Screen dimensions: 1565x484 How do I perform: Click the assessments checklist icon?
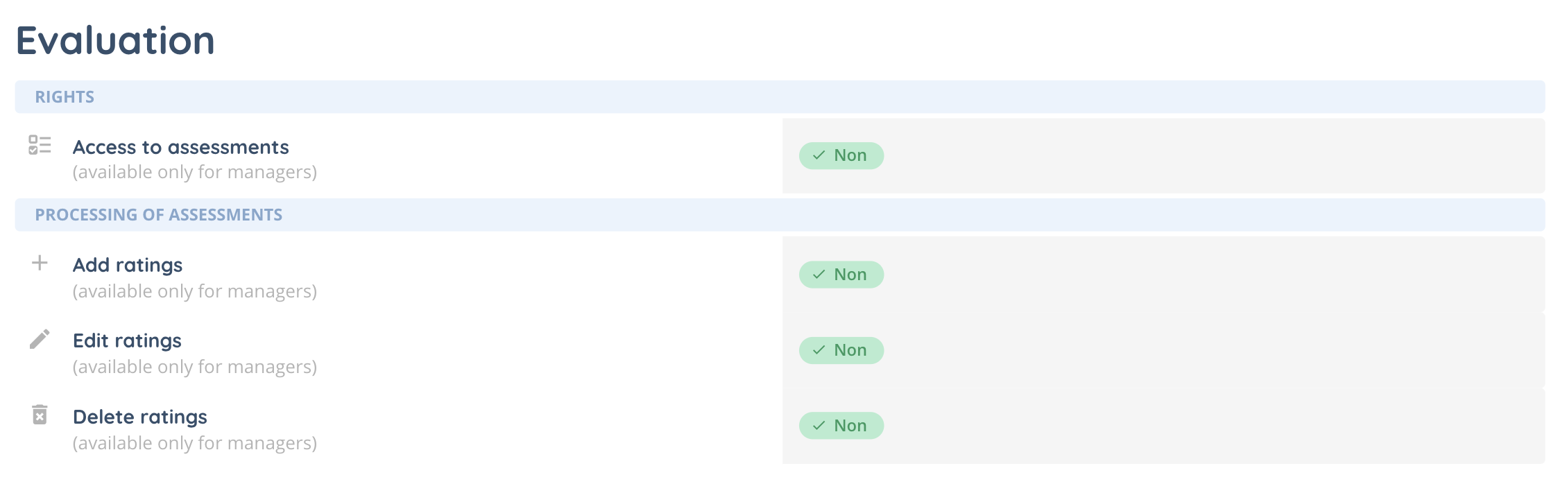[x=40, y=145]
